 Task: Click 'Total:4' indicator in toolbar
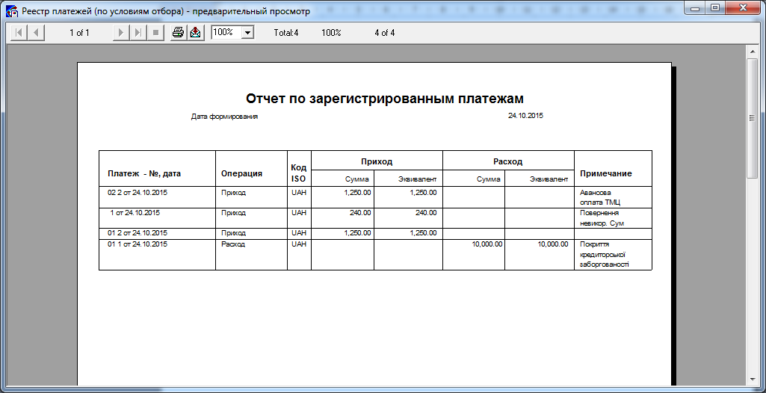286,33
